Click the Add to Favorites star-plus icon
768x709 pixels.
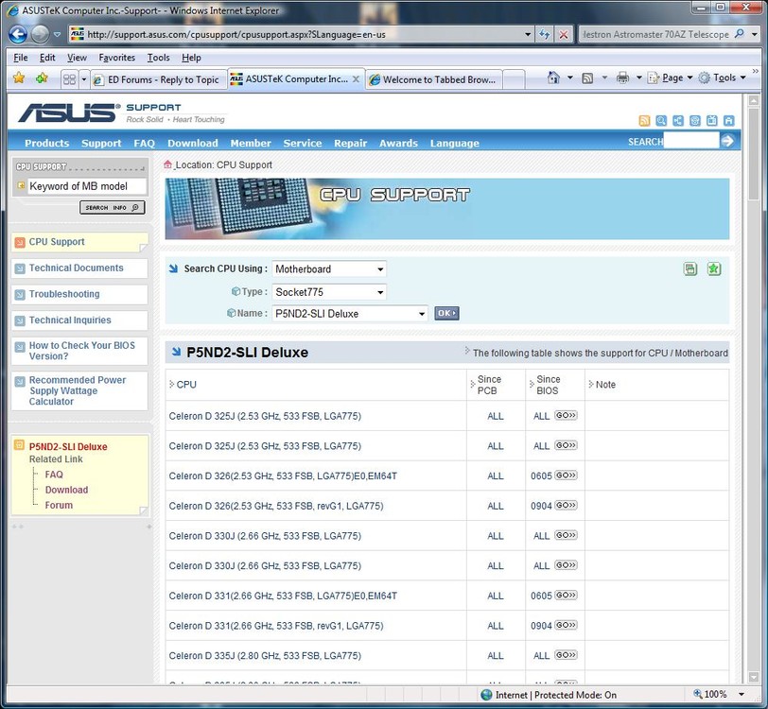pos(42,78)
